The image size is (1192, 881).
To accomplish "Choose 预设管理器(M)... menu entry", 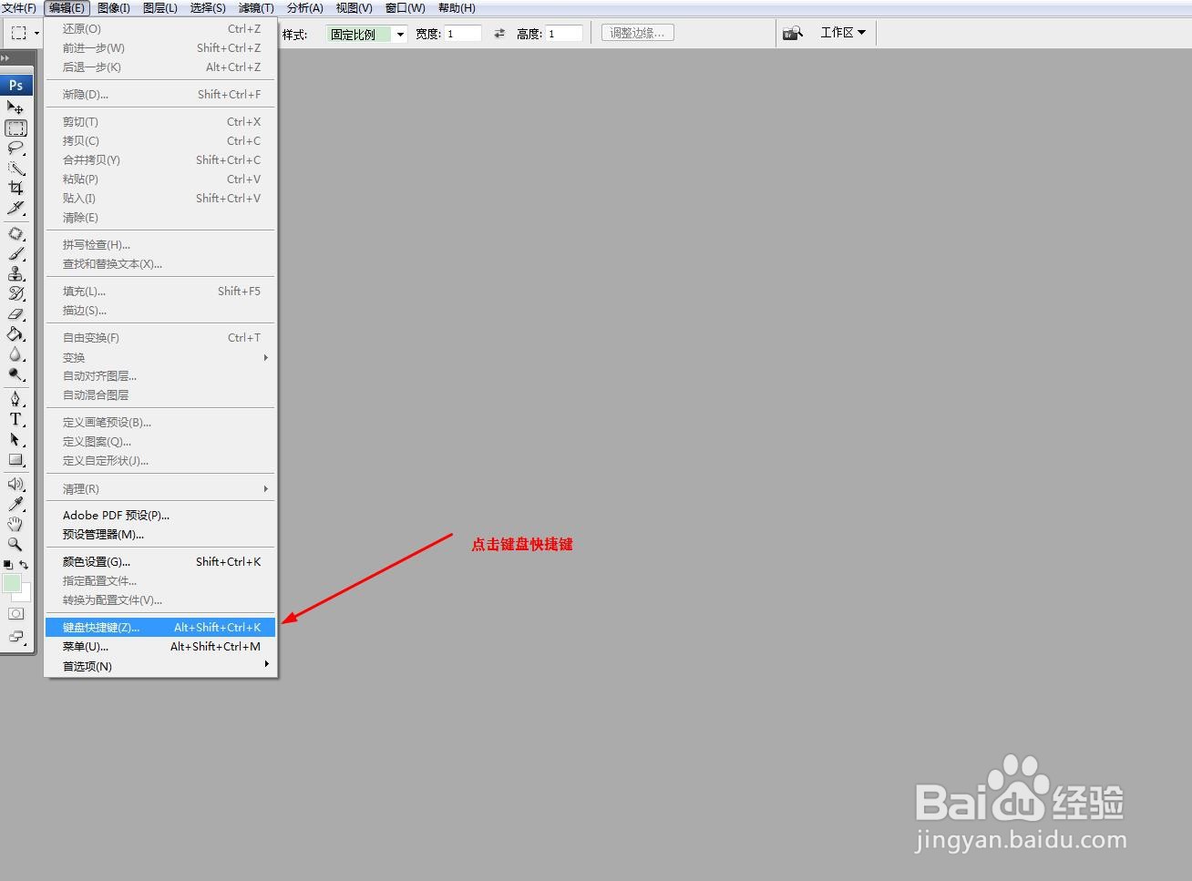I will pyautogui.click(x=160, y=534).
